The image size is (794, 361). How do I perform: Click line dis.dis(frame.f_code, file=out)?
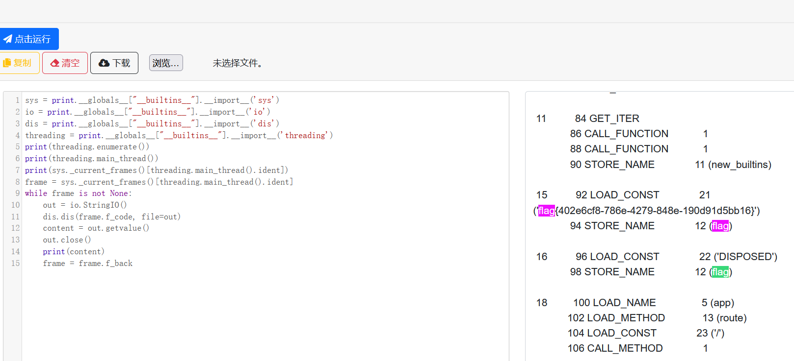tap(112, 217)
